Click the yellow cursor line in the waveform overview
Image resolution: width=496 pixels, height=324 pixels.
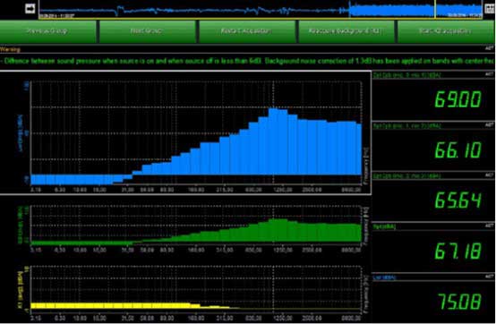(435, 9)
